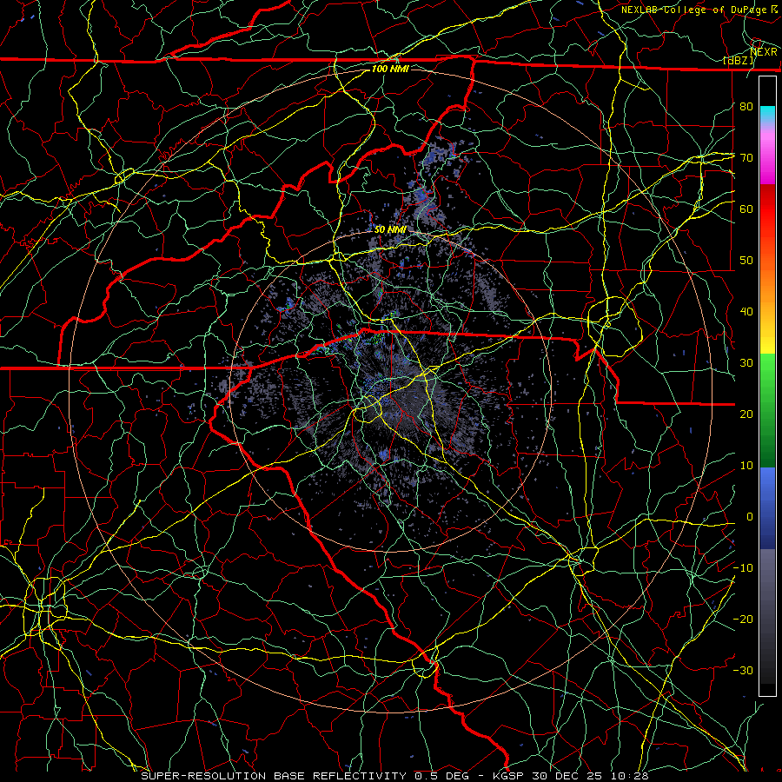Image resolution: width=782 pixels, height=782 pixels.
Task: Click "SUPER-RESOLUTION BASE REFLECTIVITY" caption text
Action: (x=274, y=776)
